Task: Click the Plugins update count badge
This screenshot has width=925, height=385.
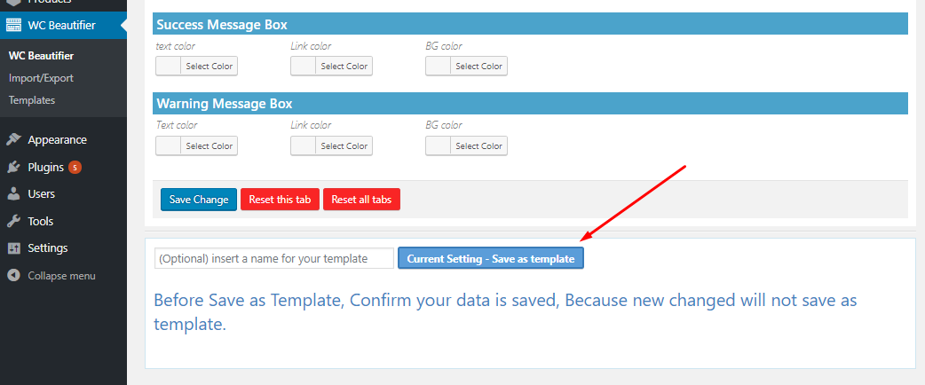Action: pos(75,167)
